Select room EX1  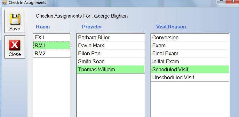click(52, 37)
